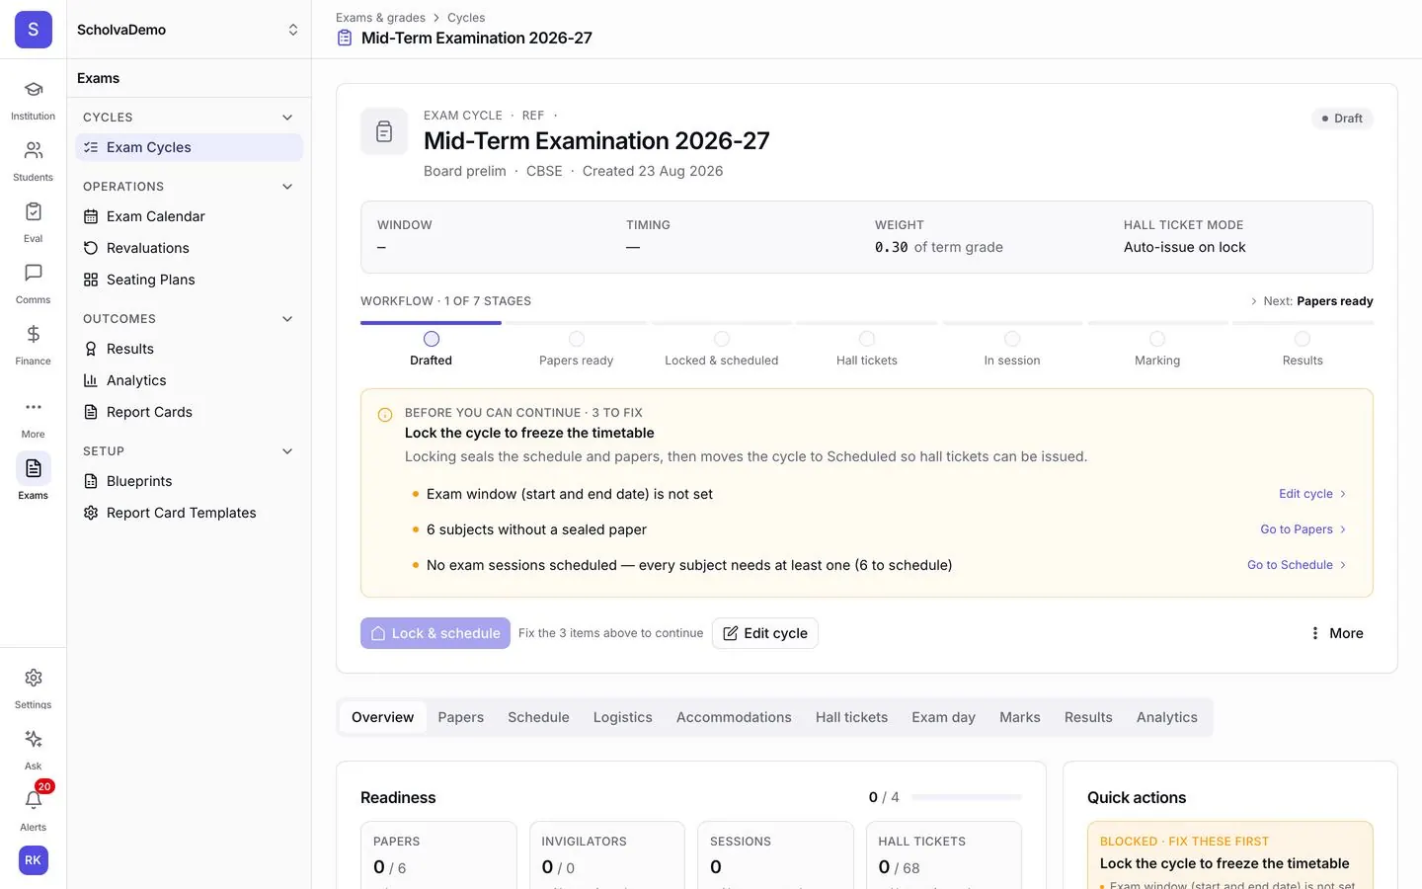Open Seating Plans in sidebar
Screen dimensions: 1422x889
click(189, 280)
